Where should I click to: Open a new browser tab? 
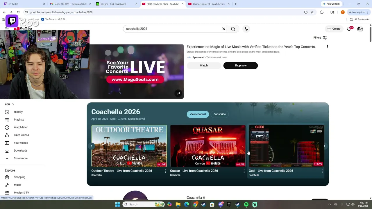point(235,4)
